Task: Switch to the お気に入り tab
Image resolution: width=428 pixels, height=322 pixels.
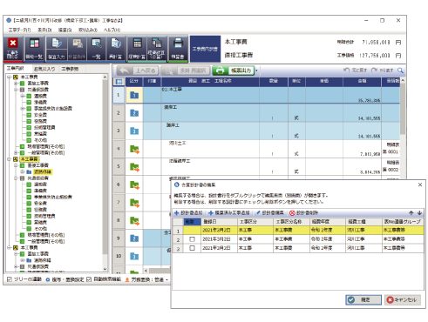Action: tap(44, 69)
